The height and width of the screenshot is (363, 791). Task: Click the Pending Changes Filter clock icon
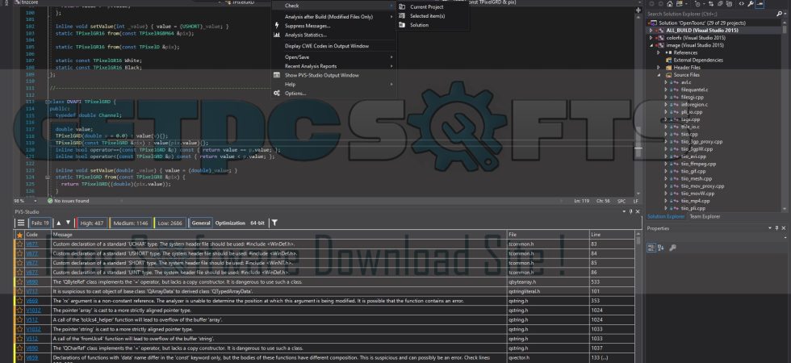point(697,4)
